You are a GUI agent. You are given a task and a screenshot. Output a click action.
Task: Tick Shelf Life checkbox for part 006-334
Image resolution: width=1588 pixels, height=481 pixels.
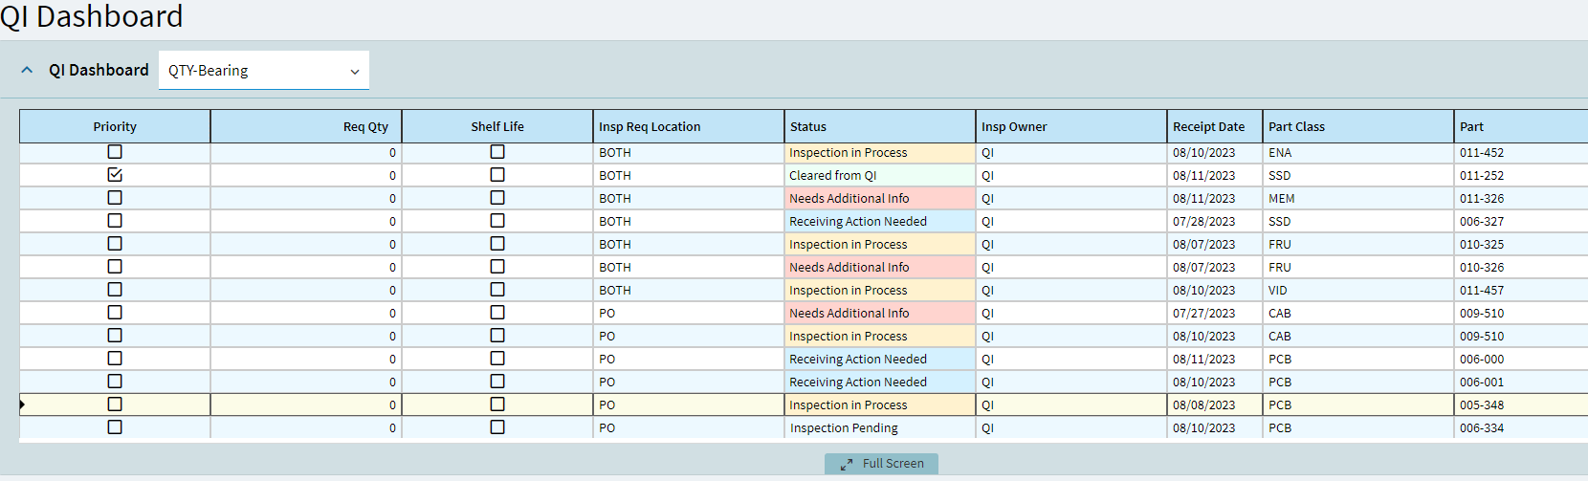497,427
